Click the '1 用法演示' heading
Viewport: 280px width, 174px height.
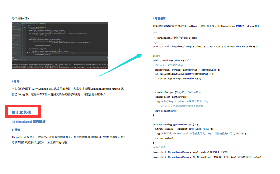[x=159, y=18]
